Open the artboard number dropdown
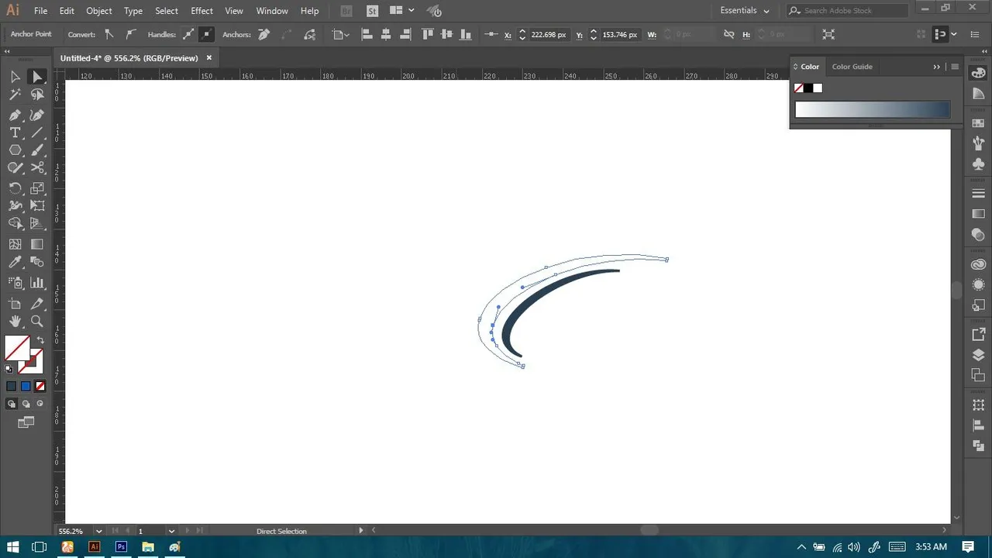The height and width of the screenshot is (558, 992). pos(171,531)
